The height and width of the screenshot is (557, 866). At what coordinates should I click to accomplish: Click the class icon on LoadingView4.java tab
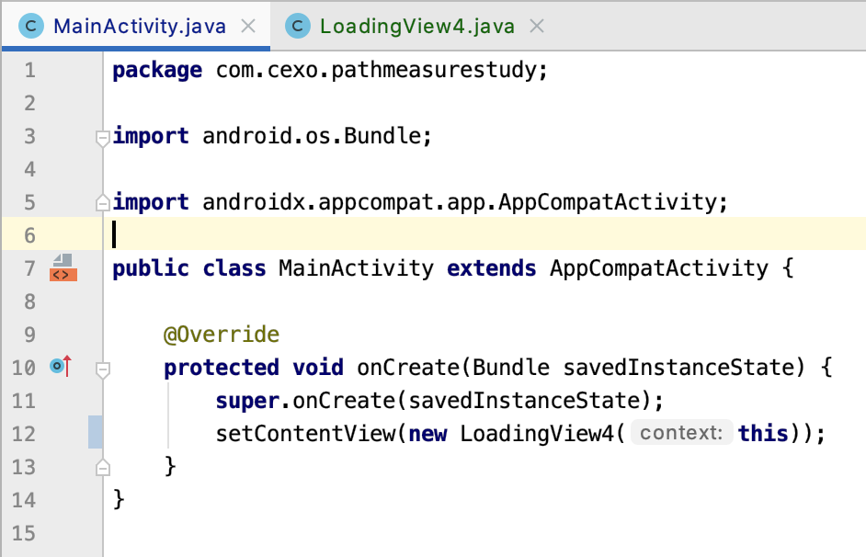click(x=298, y=26)
